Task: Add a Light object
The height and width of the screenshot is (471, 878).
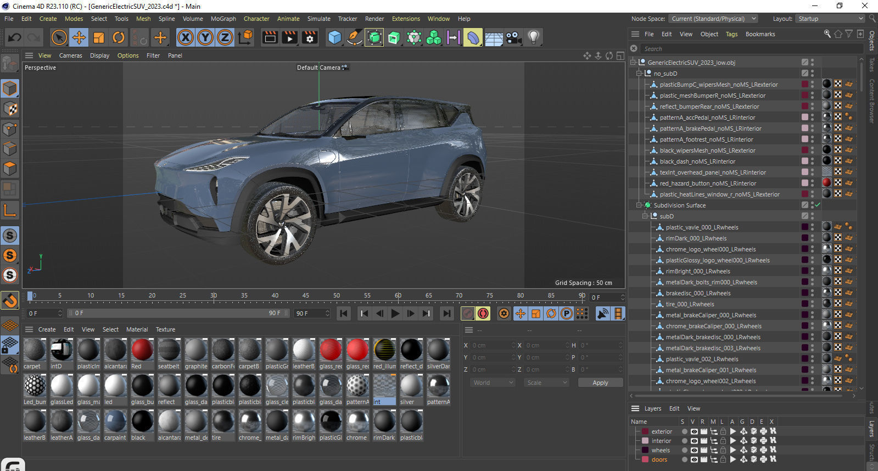Action: pyautogui.click(x=533, y=37)
